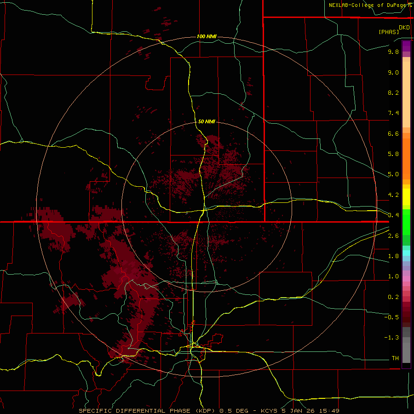Click the purple top segment of color bar
Viewport: 414px width, 414px height.
(x=406, y=46)
